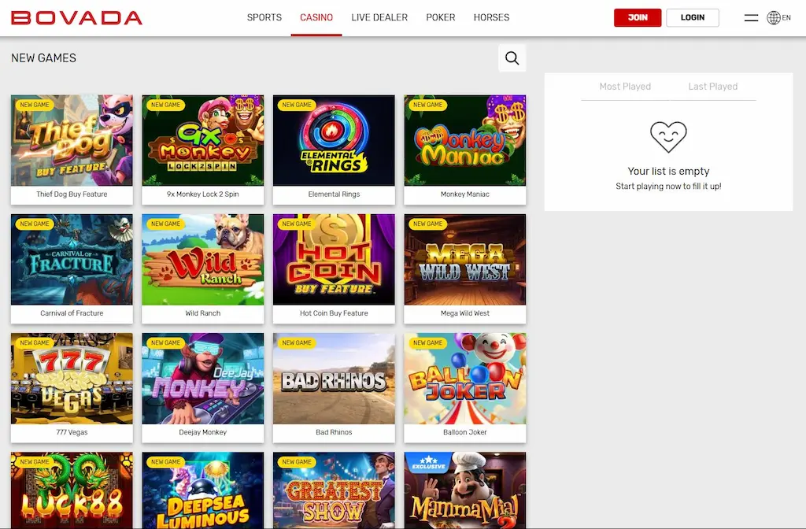Open Bad Rhinos game thumbnail
Viewport: 806px width, 529px height.
(x=334, y=379)
